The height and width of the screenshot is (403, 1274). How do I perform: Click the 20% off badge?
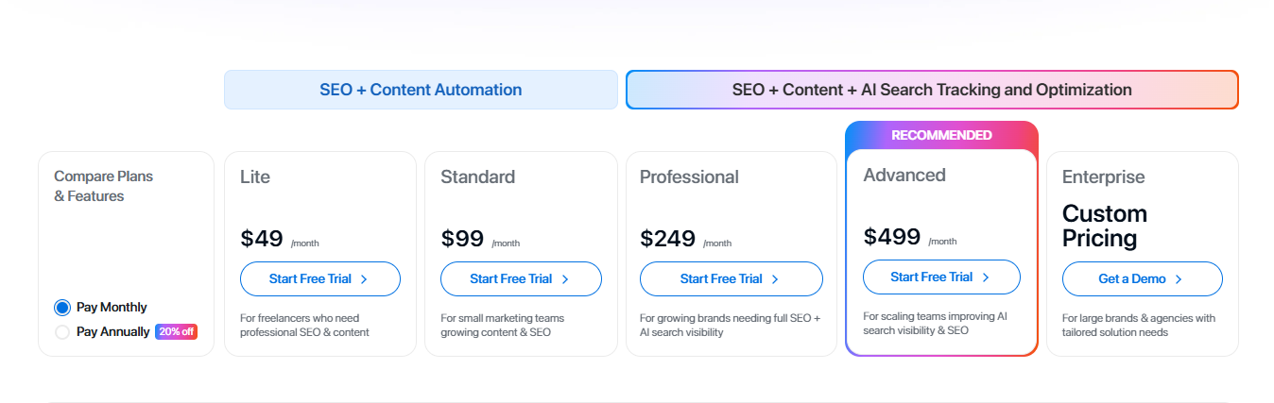pyautogui.click(x=176, y=332)
